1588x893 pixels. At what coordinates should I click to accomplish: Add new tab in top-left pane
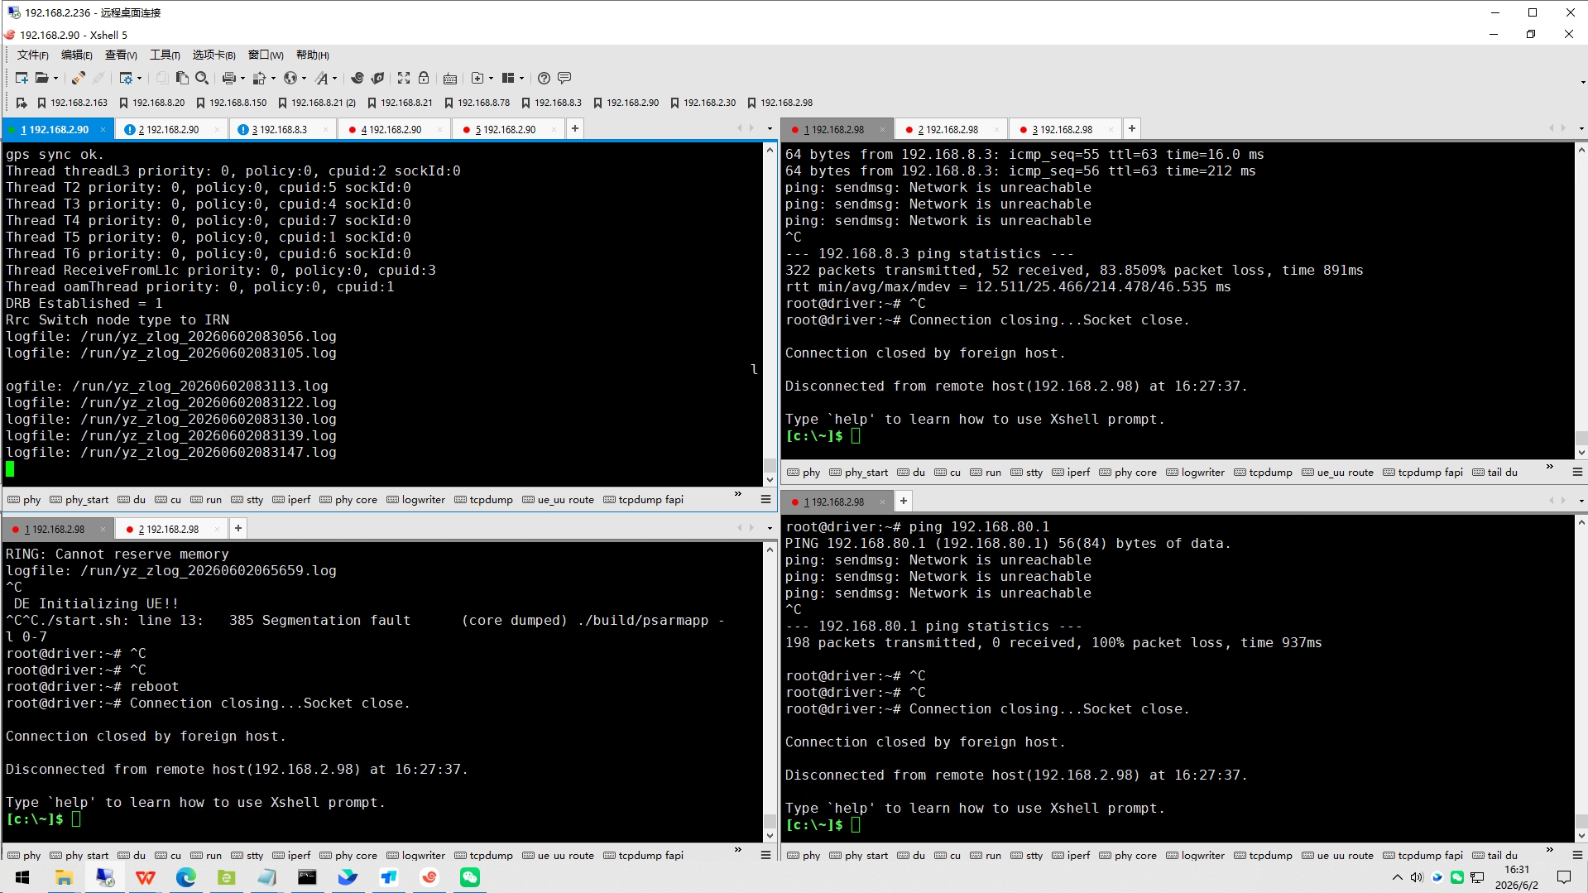tap(575, 128)
